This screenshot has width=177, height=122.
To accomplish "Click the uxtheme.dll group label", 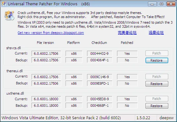I will pos(15,93).
